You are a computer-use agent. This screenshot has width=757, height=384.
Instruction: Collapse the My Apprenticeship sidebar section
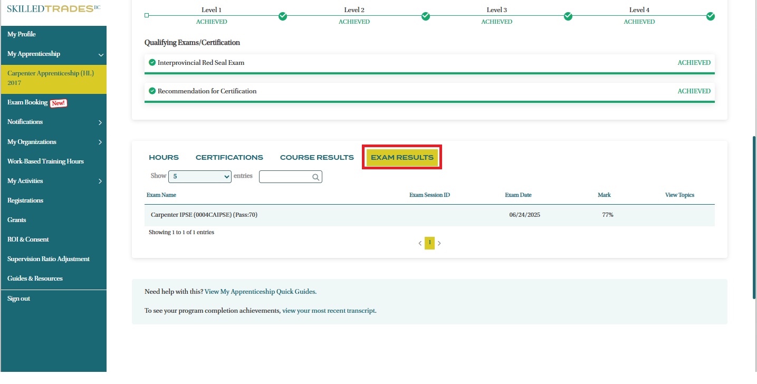pyautogui.click(x=101, y=54)
